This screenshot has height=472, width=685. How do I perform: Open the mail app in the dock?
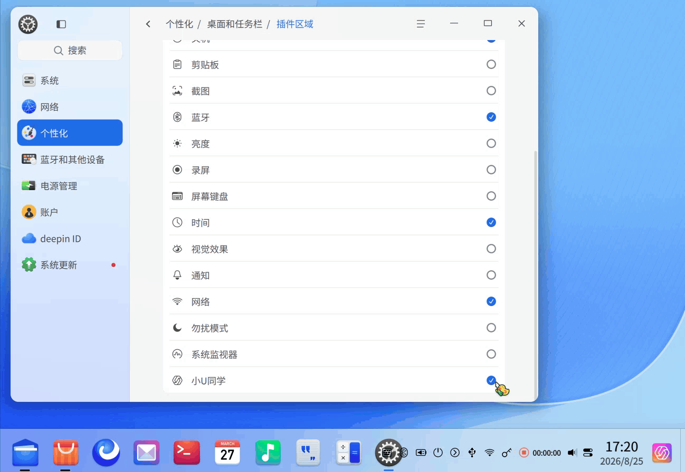146,452
